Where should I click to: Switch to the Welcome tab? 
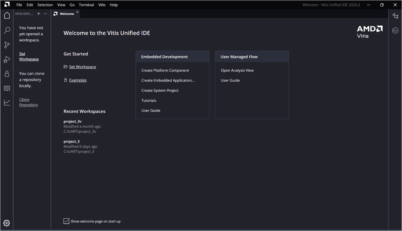point(67,13)
